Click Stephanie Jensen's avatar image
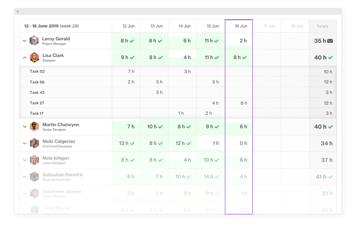This screenshot has height=226, width=356. tap(34, 193)
